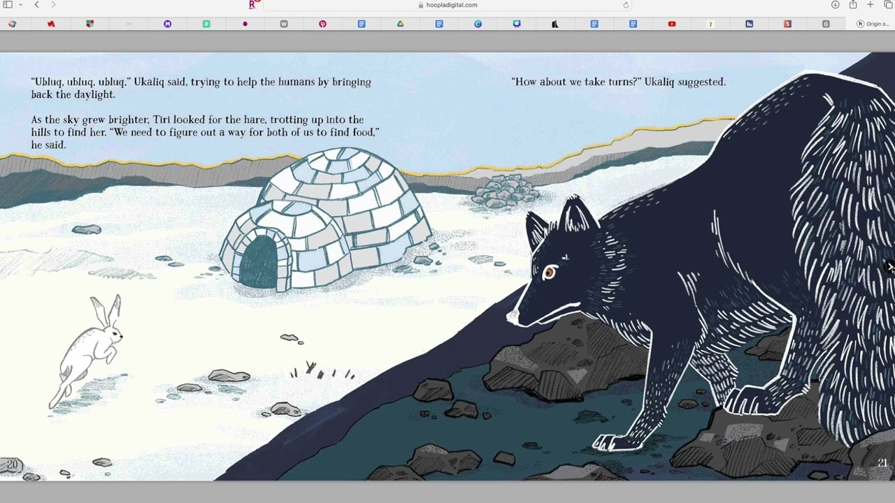Click the 'How about we take turns?' line
The image size is (895, 503).
pos(619,82)
